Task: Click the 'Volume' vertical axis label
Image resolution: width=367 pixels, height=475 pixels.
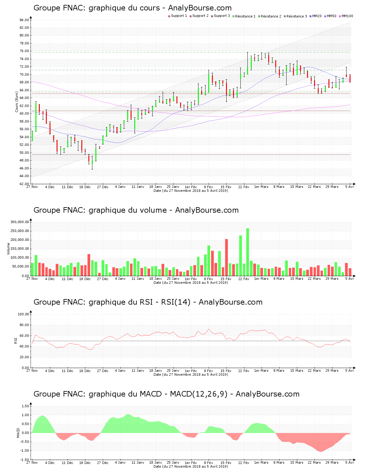Action: tap(9, 249)
